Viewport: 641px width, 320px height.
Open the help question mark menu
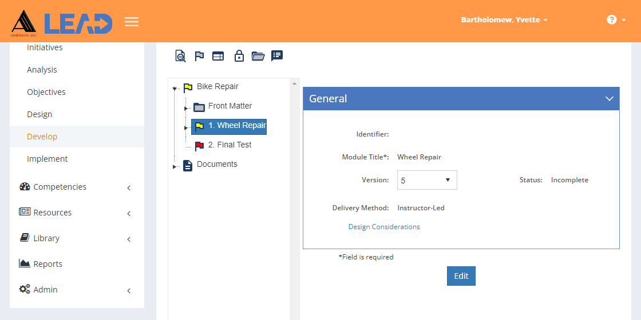tap(615, 20)
